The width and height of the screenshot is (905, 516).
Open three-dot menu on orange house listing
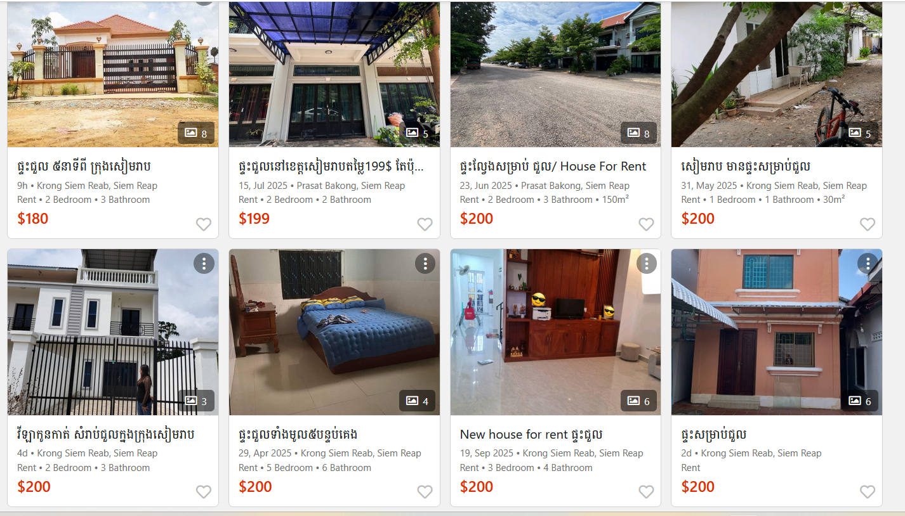(868, 263)
